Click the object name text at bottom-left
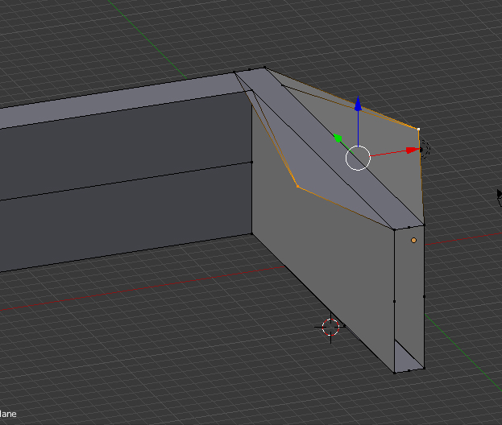The height and width of the screenshot is (425, 502). (8, 414)
